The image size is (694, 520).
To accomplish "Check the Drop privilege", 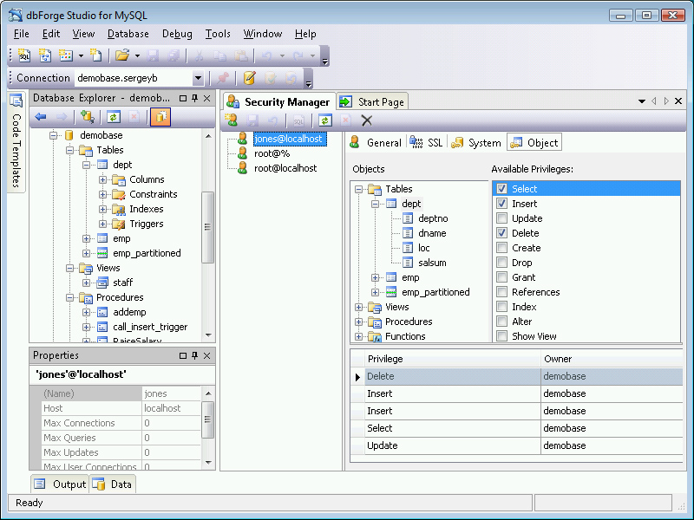I will click(x=501, y=263).
